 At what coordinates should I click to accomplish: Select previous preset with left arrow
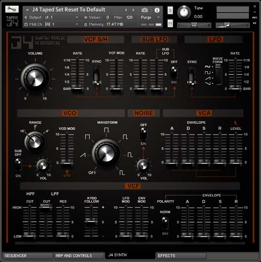(x=126, y=10)
